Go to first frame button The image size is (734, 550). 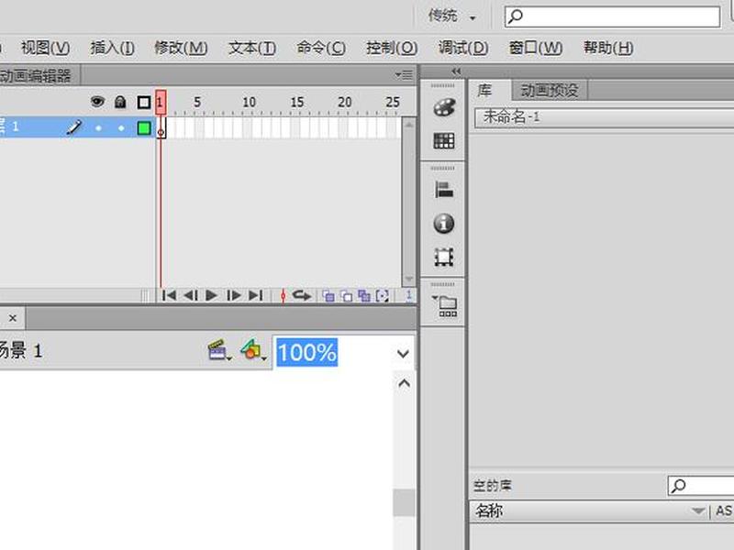click(x=169, y=295)
